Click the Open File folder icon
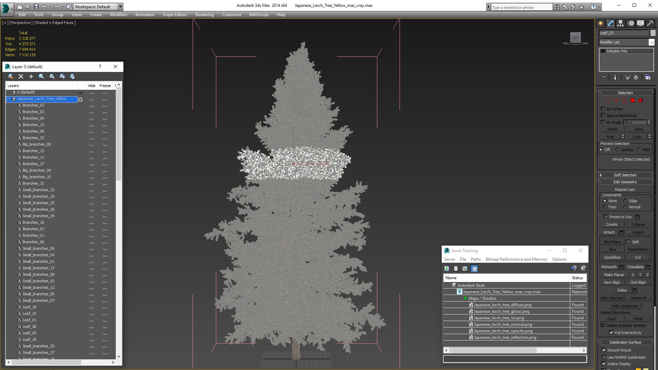 (28, 7)
